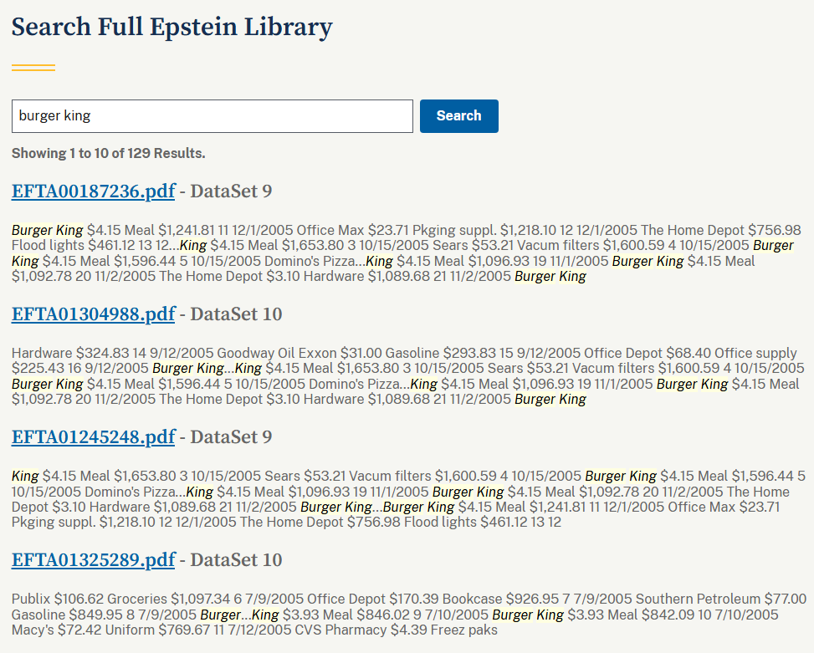
Task: Click "DataSet 10" label beside EFTA01304988.pdf
Action: pos(236,314)
